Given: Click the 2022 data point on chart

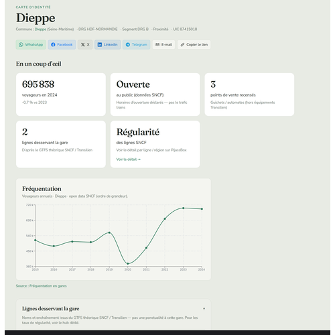Looking at the screenshot, I should pos(165,219).
